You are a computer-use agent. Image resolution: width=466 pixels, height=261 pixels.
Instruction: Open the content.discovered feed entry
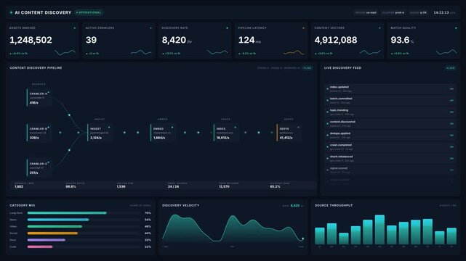(x=390, y=124)
